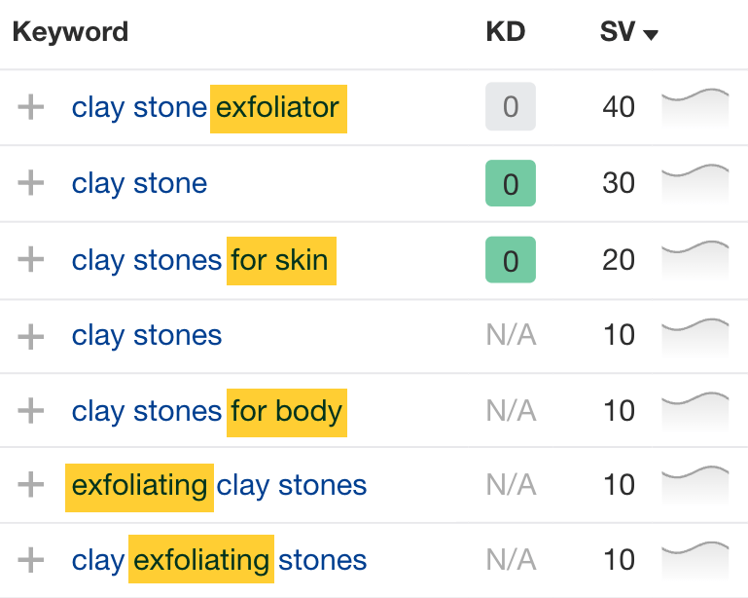Click the Keyword column header

[x=70, y=32]
